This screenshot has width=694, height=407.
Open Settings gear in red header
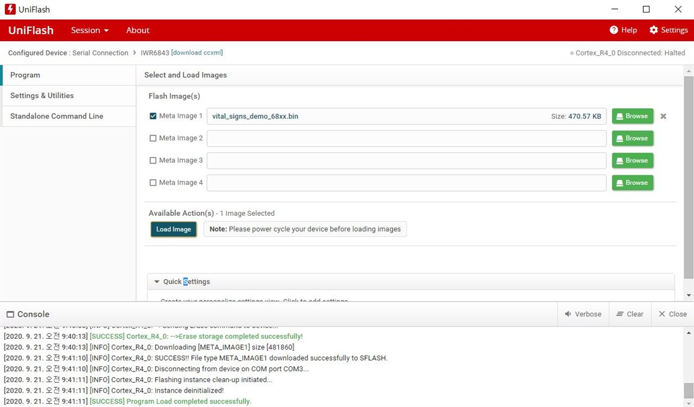(x=669, y=30)
